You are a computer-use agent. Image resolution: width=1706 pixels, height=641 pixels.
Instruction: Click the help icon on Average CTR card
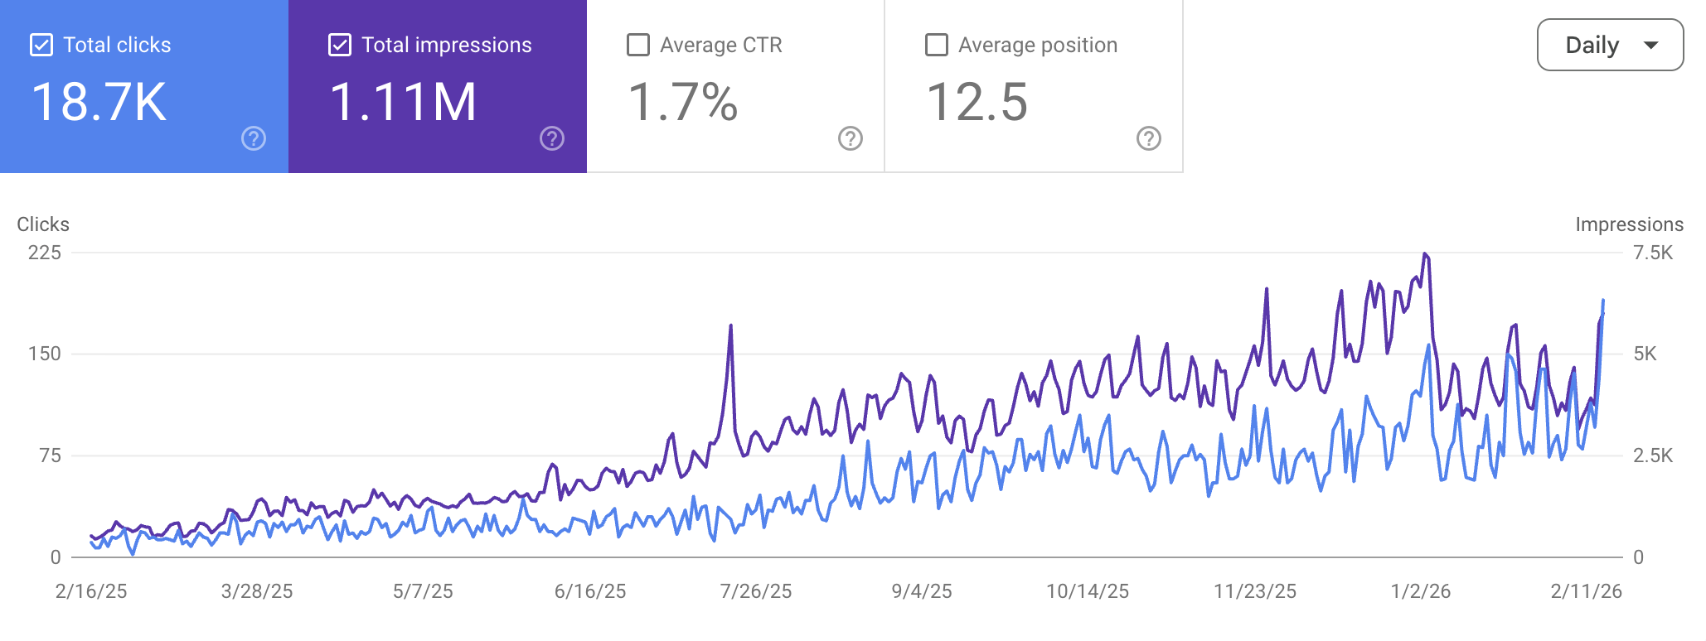tap(850, 138)
